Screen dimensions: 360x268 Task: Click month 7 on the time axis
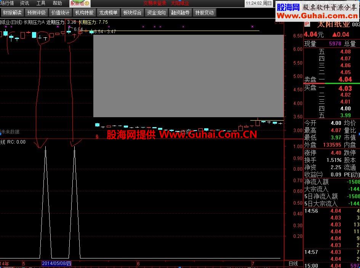[253, 264]
